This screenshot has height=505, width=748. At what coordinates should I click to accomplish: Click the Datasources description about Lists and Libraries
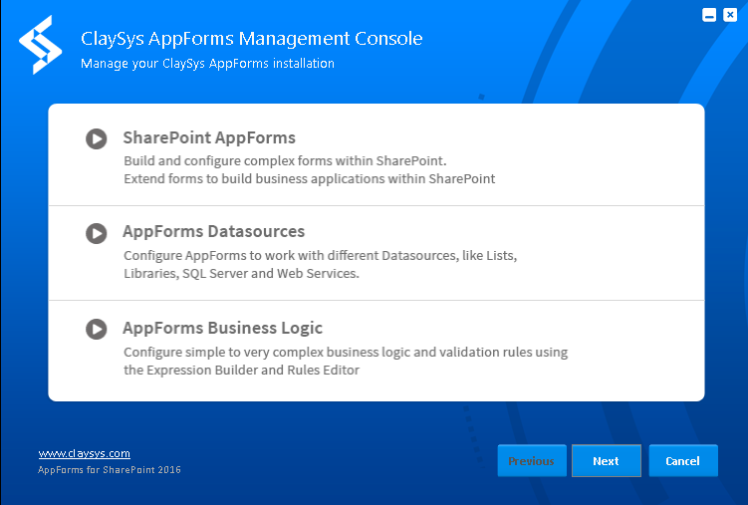point(321,264)
